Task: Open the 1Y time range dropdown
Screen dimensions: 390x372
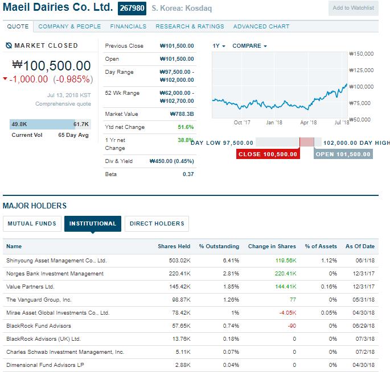Action: (219, 46)
